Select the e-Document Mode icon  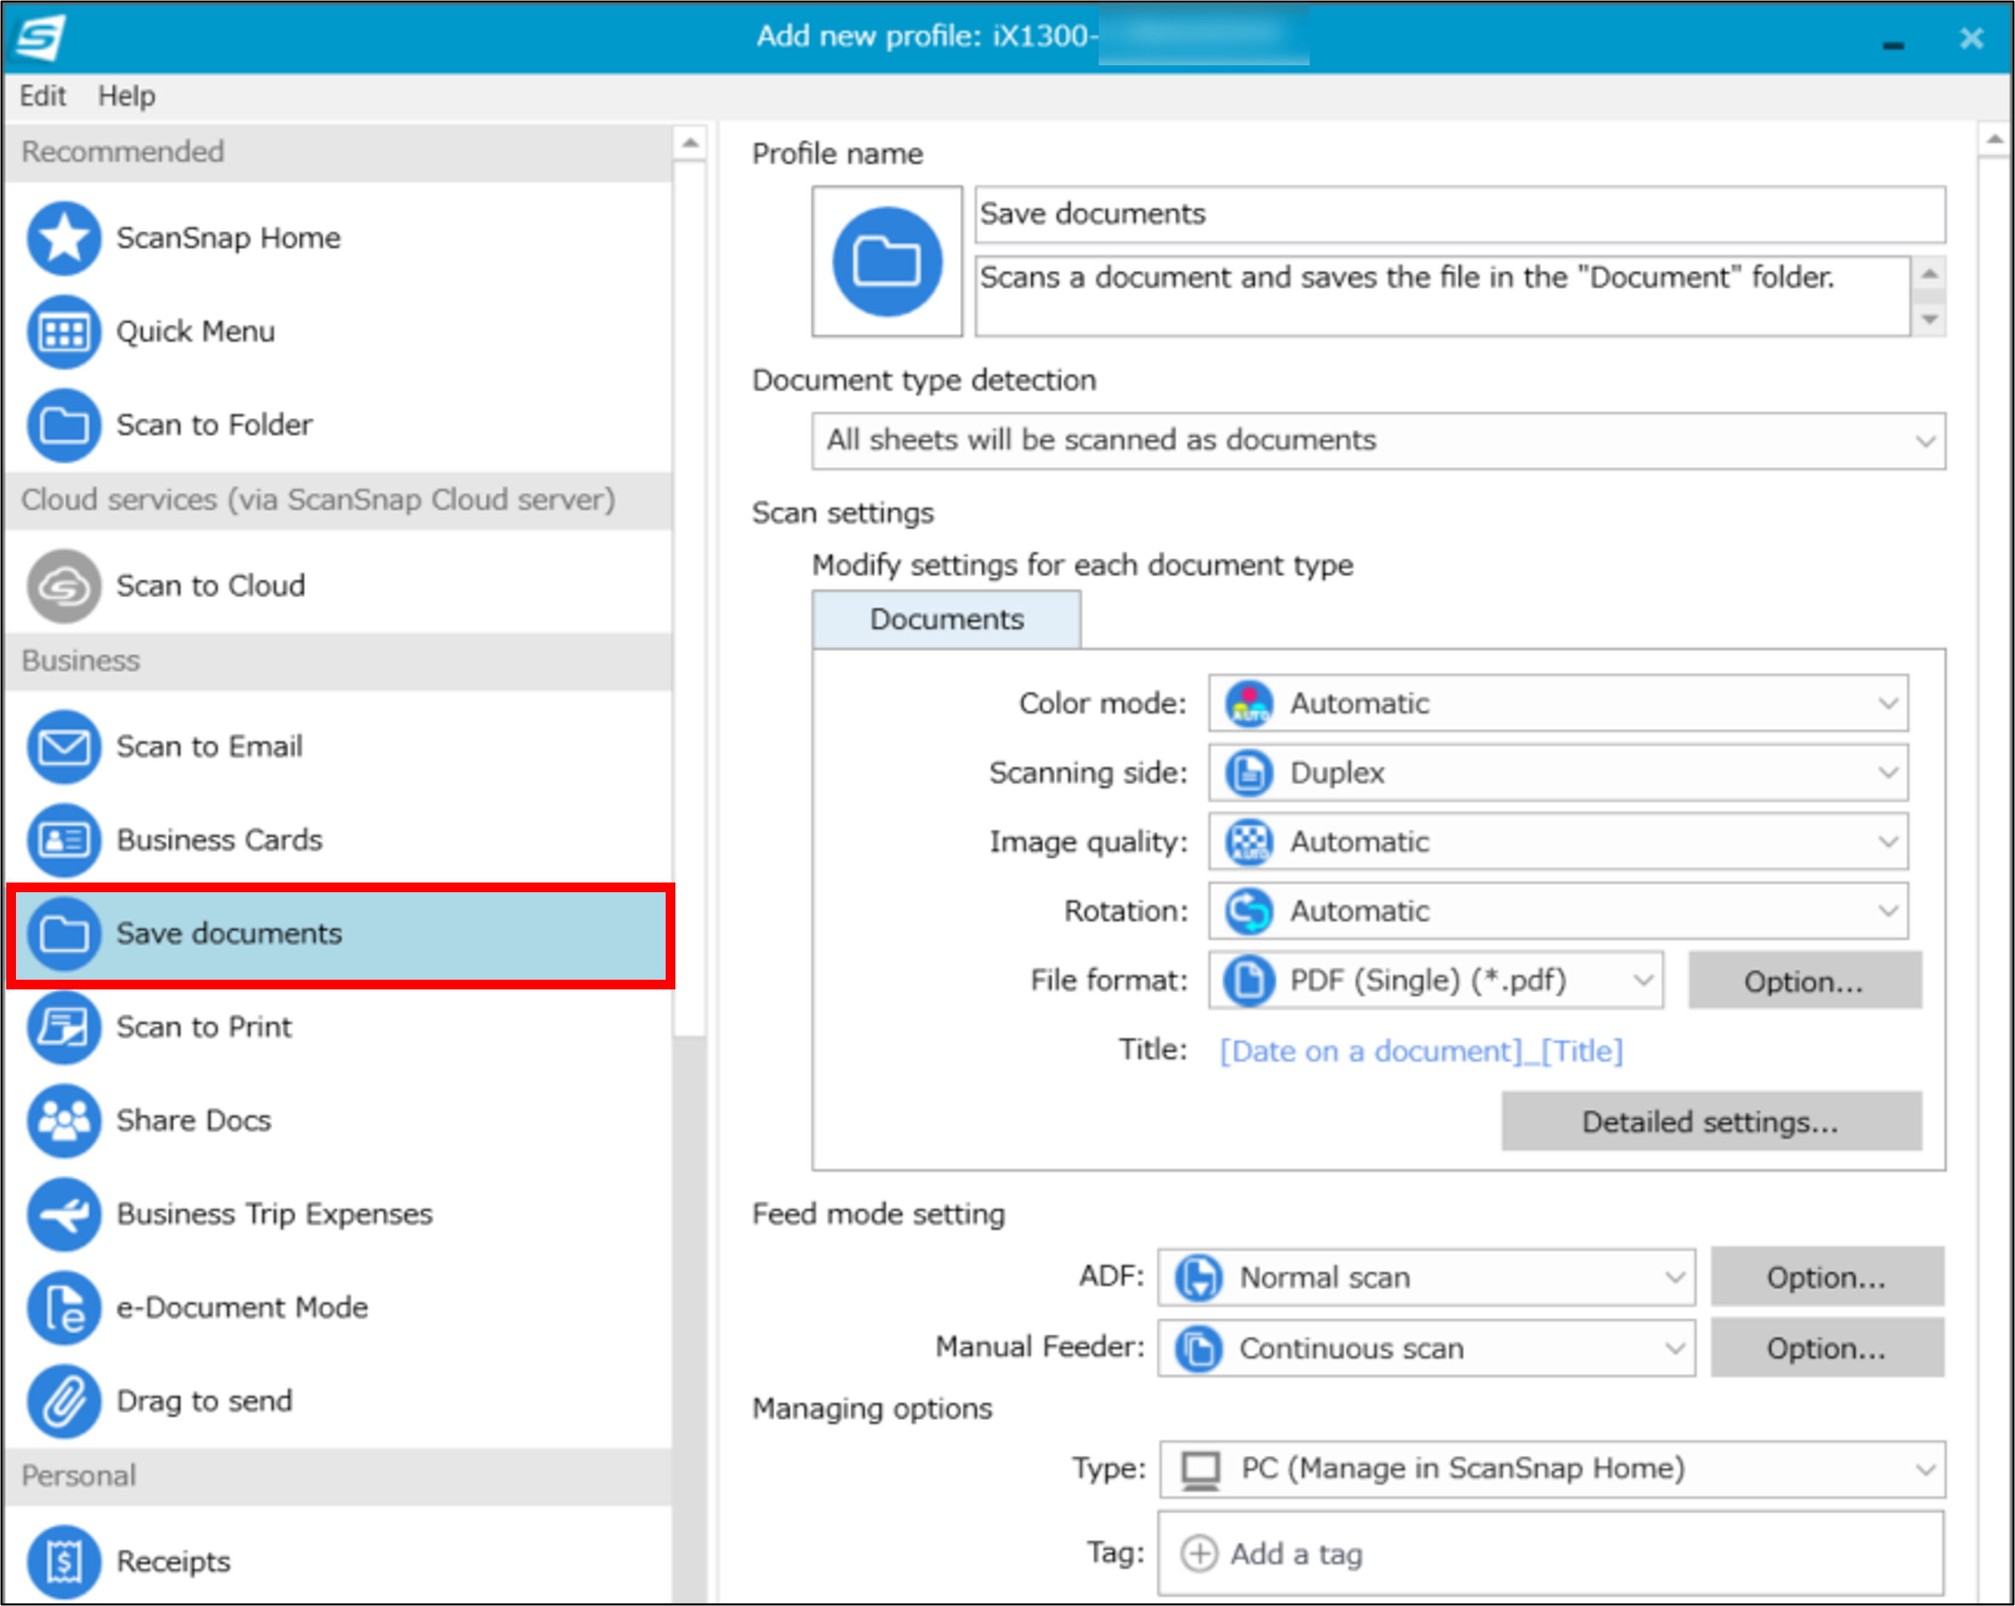pyautogui.click(x=64, y=1308)
